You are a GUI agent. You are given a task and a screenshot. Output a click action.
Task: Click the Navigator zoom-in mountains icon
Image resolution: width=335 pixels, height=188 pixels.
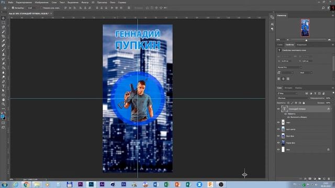(329, 40)
